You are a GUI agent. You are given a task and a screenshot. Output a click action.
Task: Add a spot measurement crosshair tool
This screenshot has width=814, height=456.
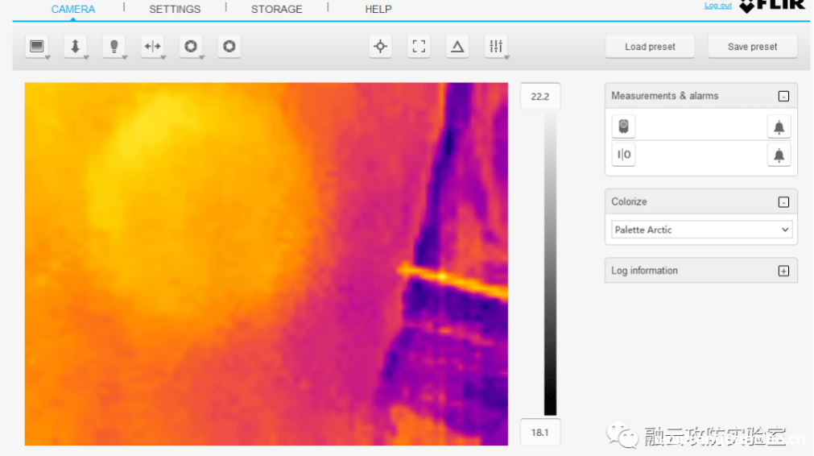point(381,47)
